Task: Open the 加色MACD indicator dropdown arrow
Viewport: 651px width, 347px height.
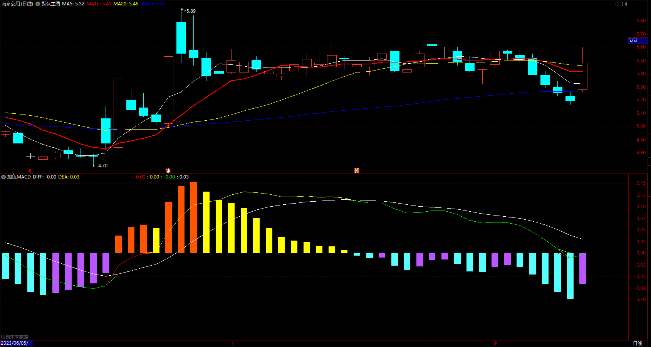Action: 3,177
